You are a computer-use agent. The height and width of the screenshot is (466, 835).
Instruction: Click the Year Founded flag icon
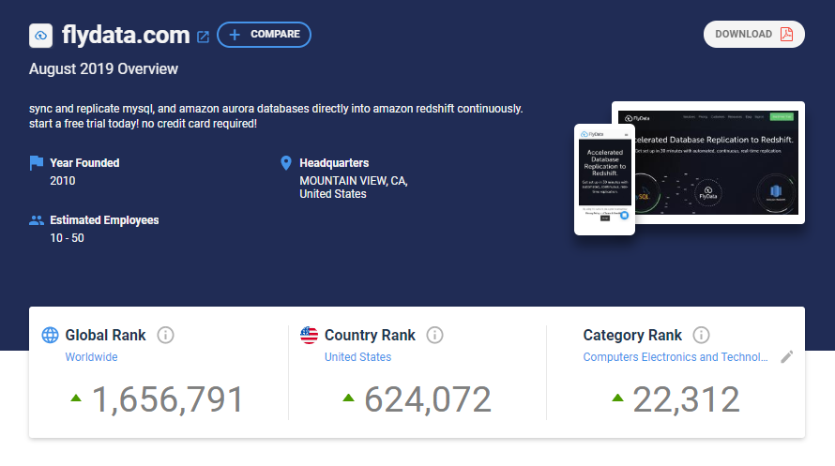point(37,163)
